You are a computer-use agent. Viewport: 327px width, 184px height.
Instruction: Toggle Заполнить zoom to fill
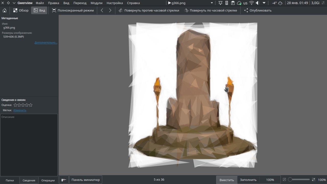point(248,180)
